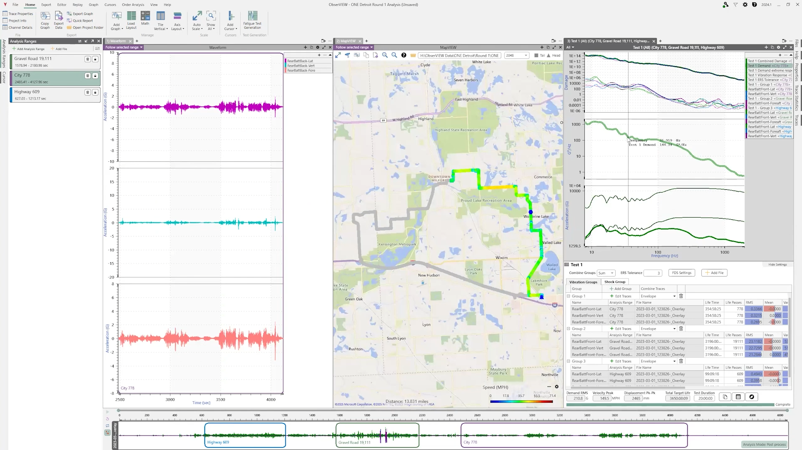Select the zoom-in magnifier in MapVIEW toolbar
This screenshot has width=802, height=450.
coord(385,55)
